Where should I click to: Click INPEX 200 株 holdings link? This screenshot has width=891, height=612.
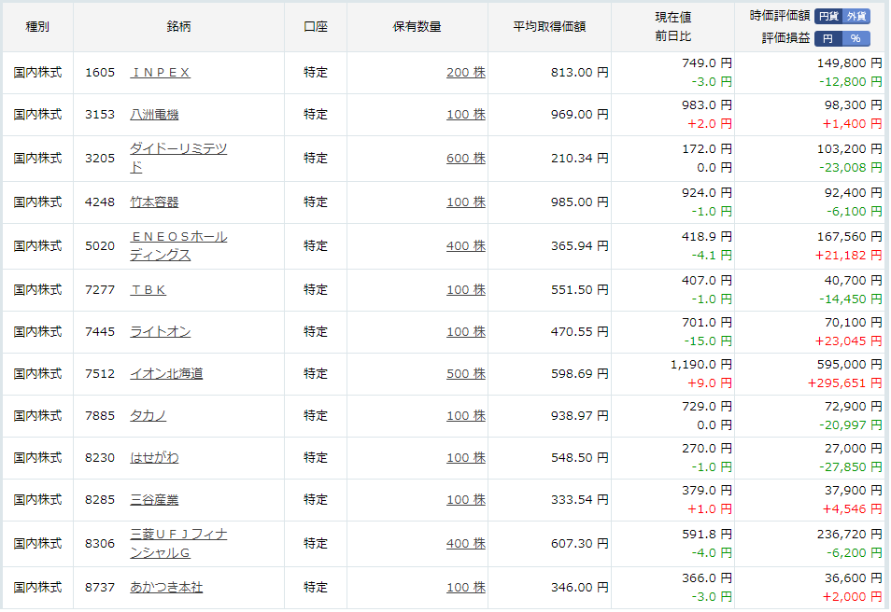click(466, 73)
